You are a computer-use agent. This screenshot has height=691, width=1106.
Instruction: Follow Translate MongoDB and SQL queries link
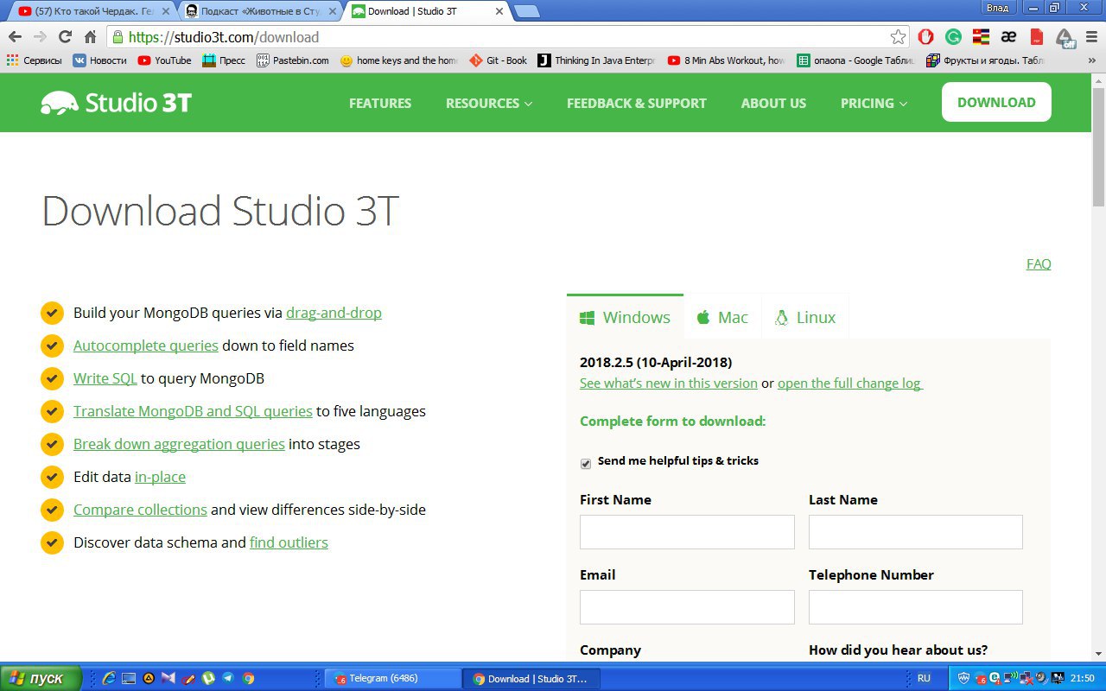coord(193,411)
